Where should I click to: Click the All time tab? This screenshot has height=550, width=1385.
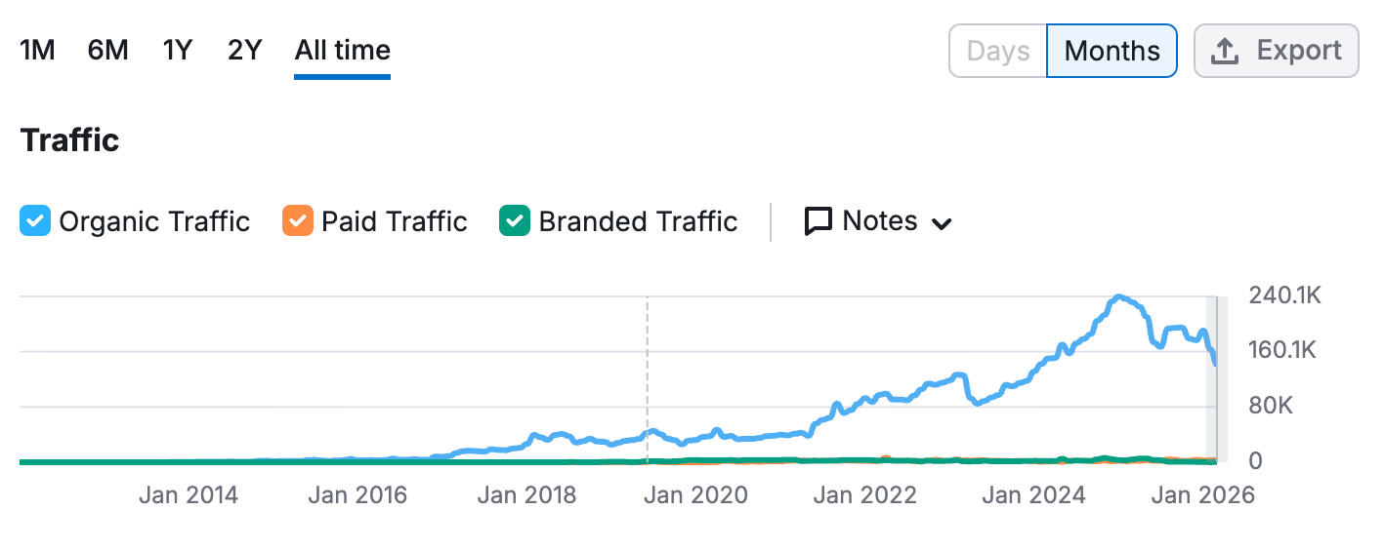(x=342, y=50)
